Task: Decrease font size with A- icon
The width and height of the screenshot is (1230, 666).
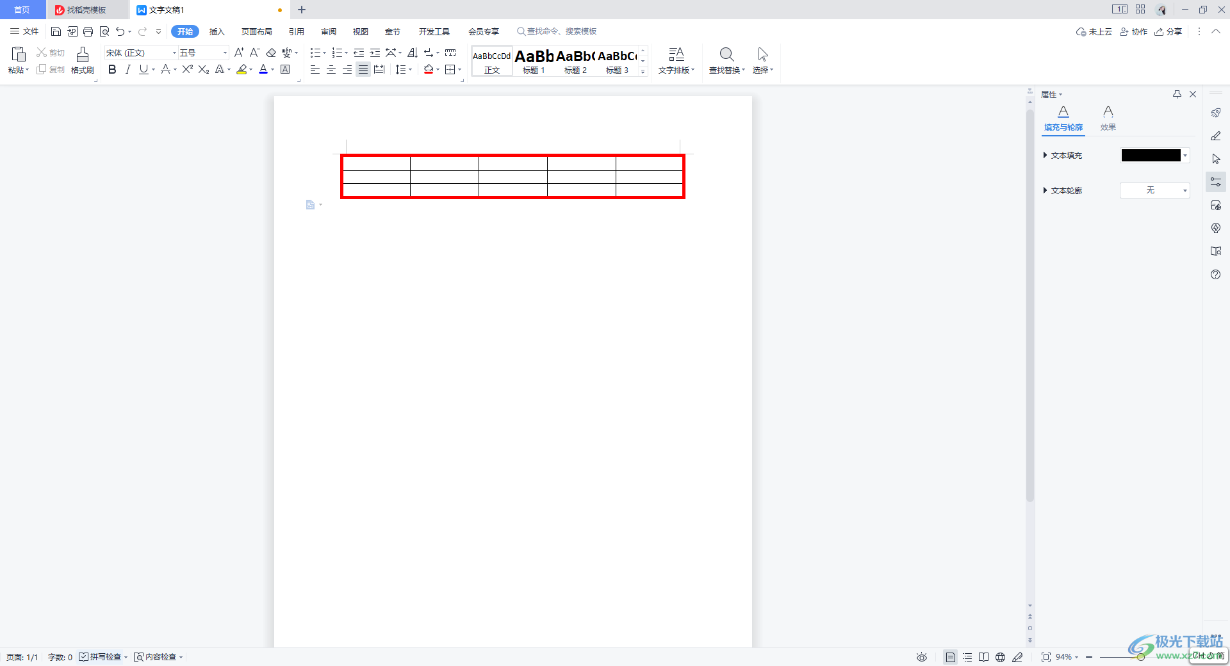Action: 254,53
